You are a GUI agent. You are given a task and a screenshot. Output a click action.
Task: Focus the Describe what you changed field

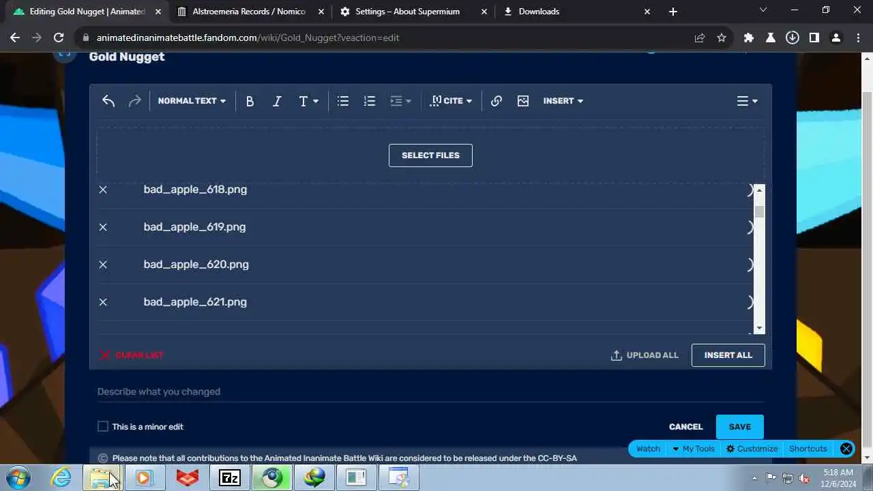click(x=430, y=391)
